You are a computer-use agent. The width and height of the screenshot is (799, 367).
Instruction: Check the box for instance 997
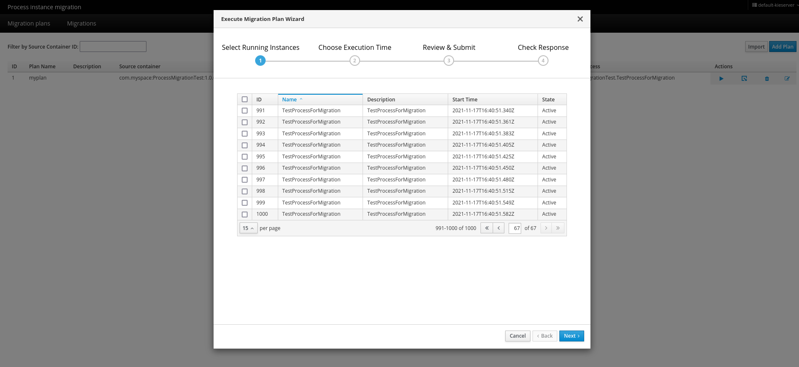[245, 180]
